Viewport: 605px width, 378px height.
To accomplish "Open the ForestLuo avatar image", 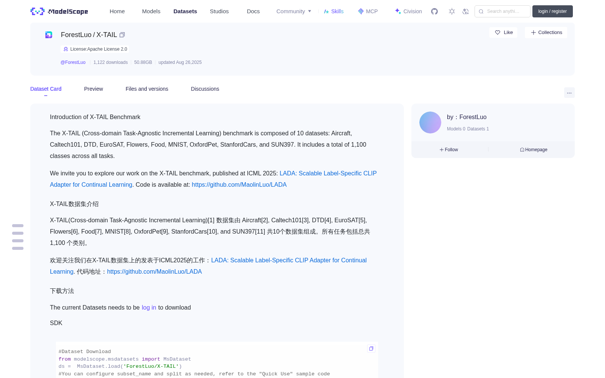I will click(x=430, y=122).
